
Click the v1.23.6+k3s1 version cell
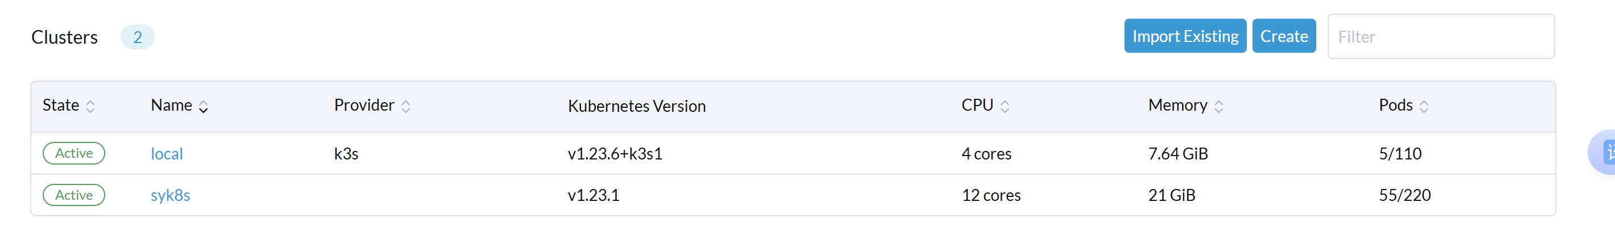pyautogui.click(x=615, y=154)
